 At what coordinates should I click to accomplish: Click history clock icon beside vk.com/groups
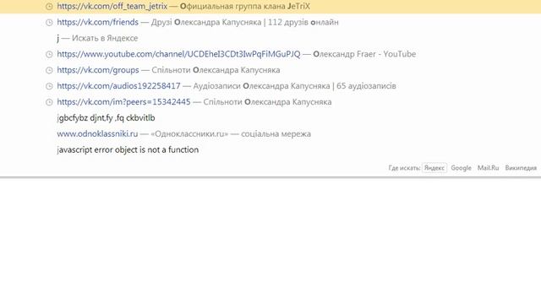point(49,70)
